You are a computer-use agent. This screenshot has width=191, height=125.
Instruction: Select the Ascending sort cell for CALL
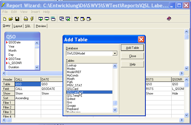coord(28,98)
